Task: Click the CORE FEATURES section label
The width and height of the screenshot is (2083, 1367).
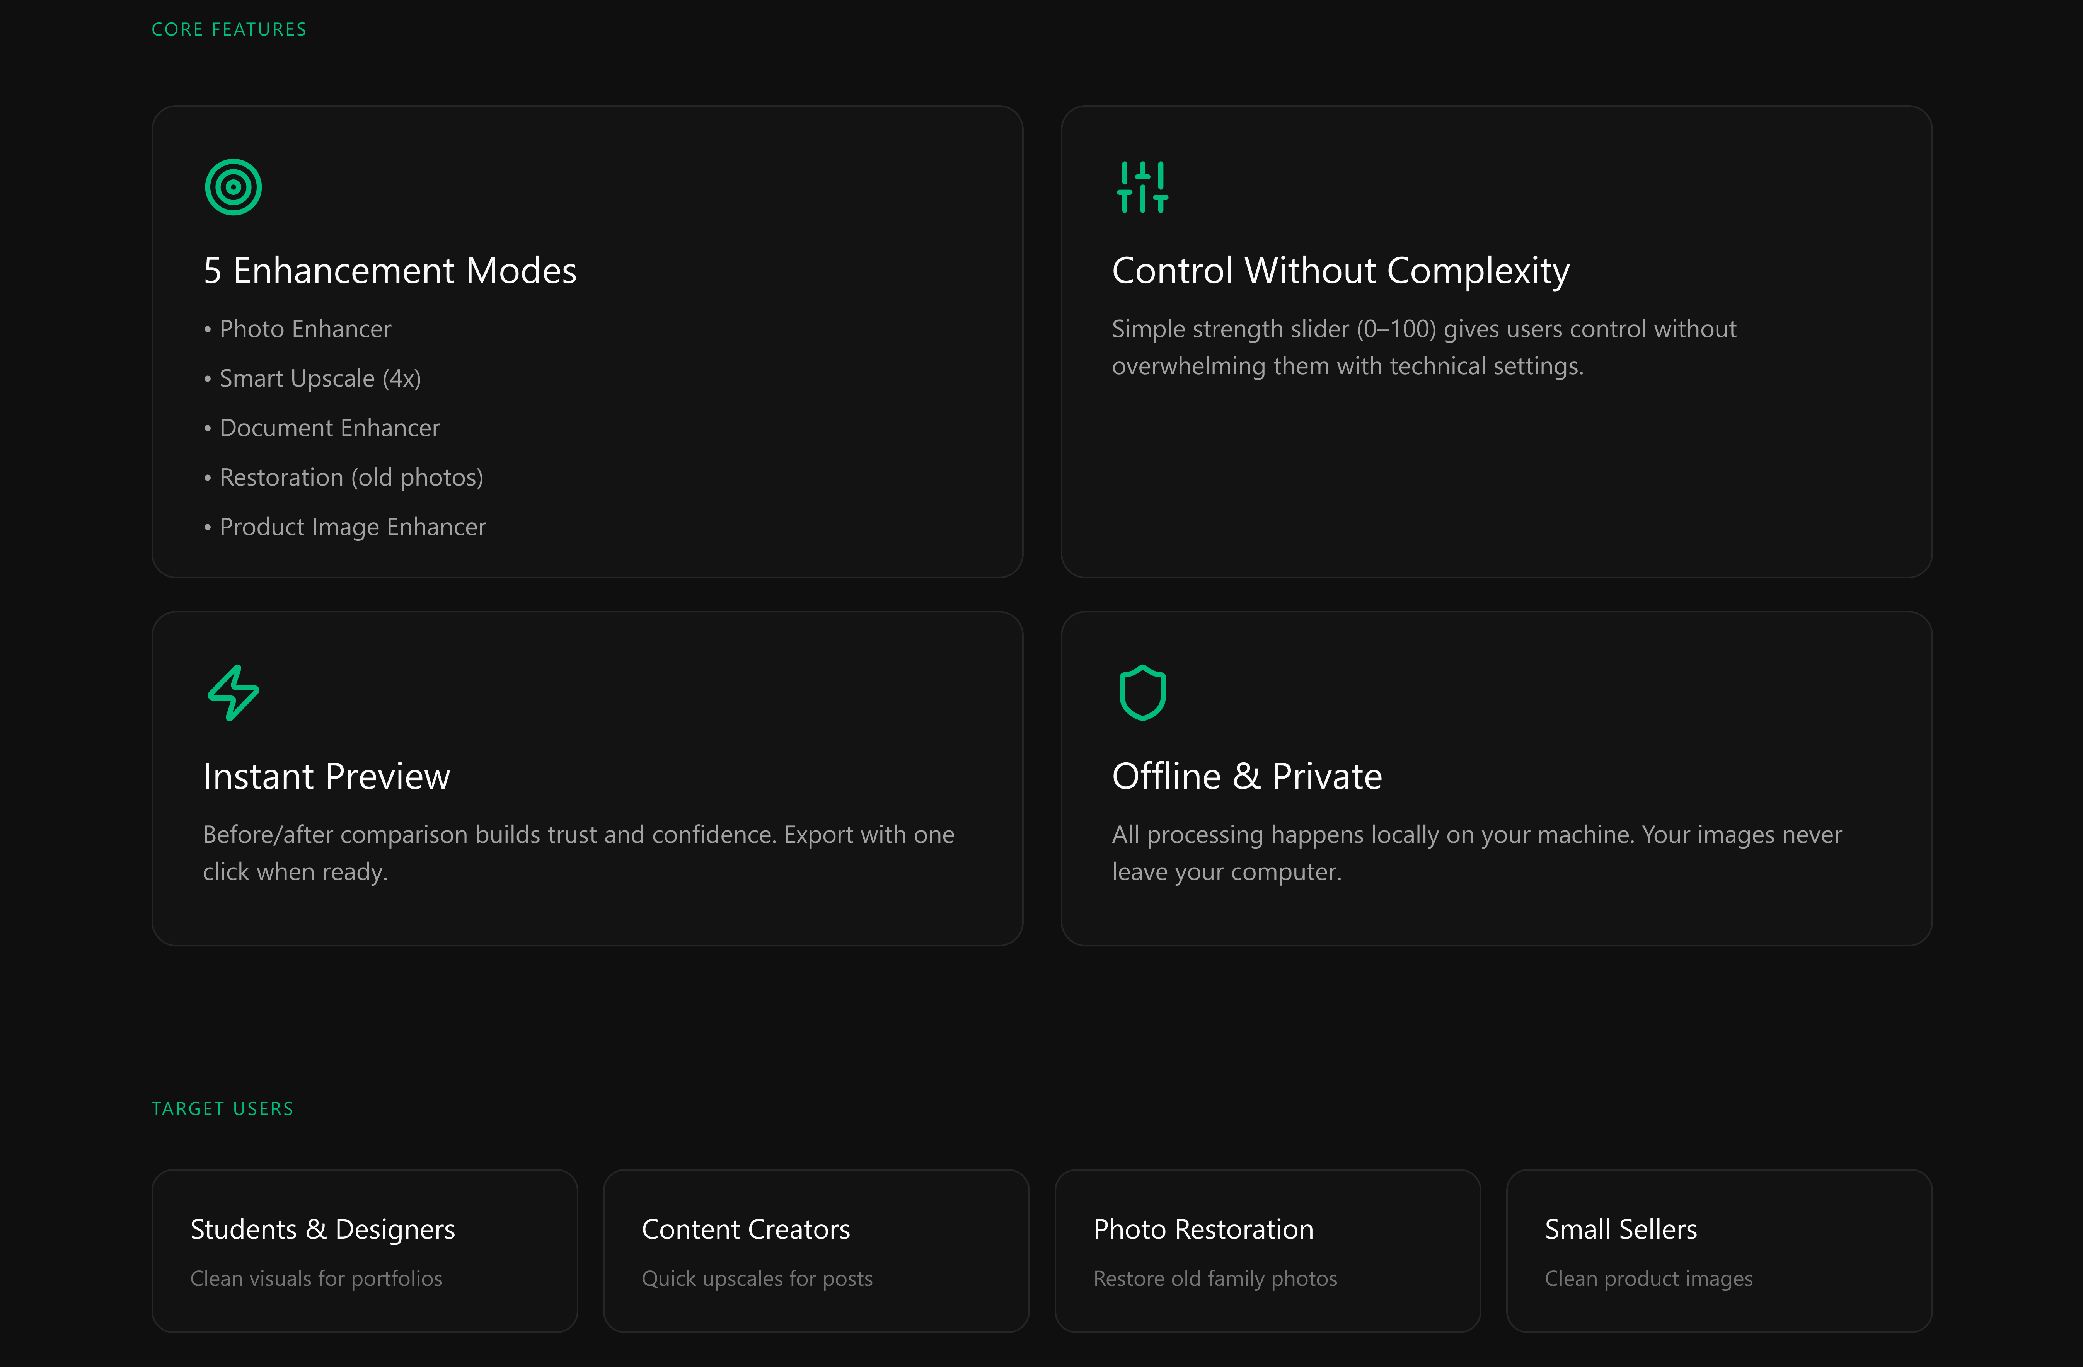Action: pos(229,30)
